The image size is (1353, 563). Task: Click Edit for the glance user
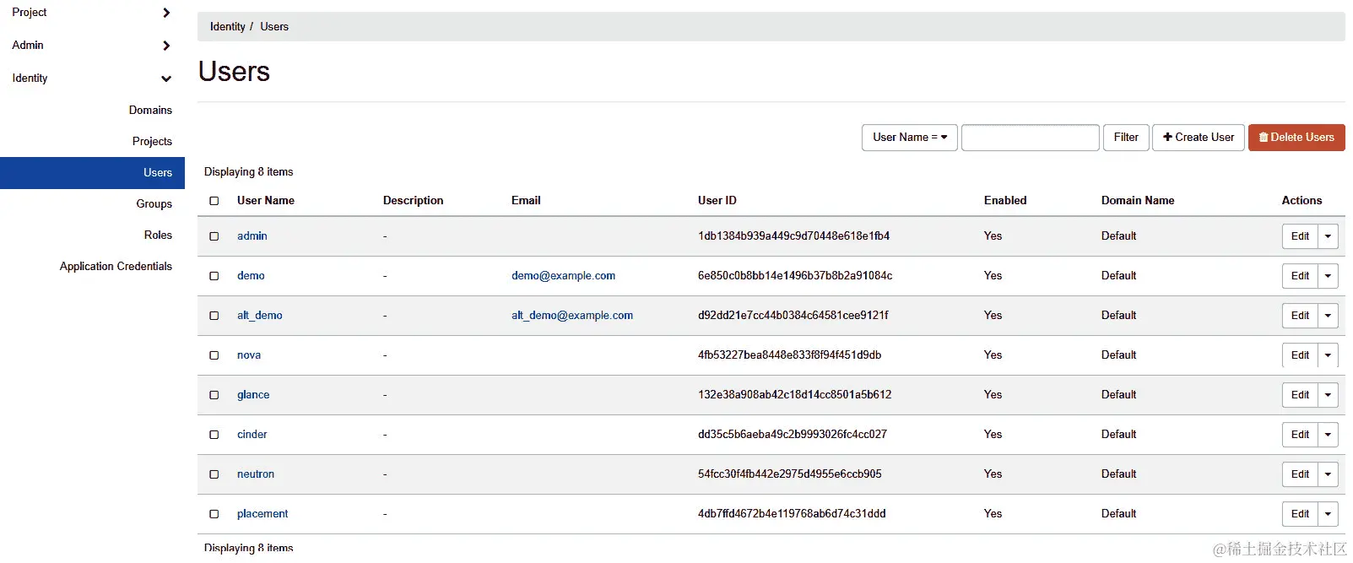pyautogui.click(x=1300, y=395)
